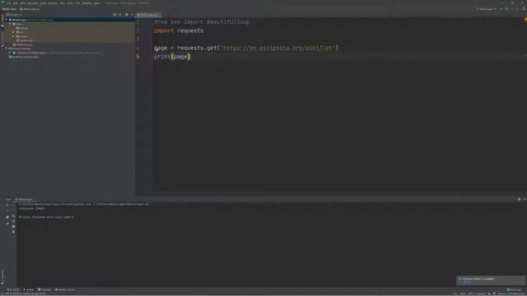Image resolution: width=527 pixels, height=296 pixels.
Task: Select the WebScraper.py editor tab
Action: coord(148,15)
